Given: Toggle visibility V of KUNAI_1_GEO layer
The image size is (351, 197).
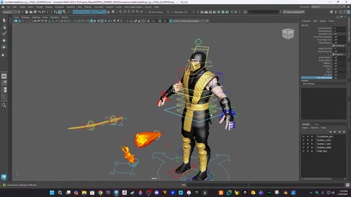Looking at the screenshot, I should click(x=303, y=144).
